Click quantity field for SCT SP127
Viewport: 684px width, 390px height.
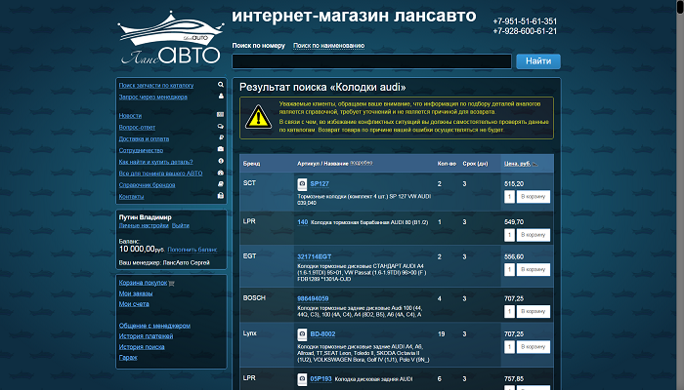tap(509, 197)
